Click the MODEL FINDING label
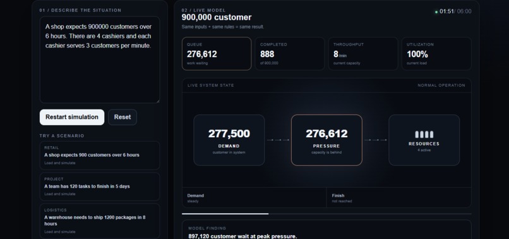Screen dimensions: 509x239 pyautogui.click(x=207, y=228)
